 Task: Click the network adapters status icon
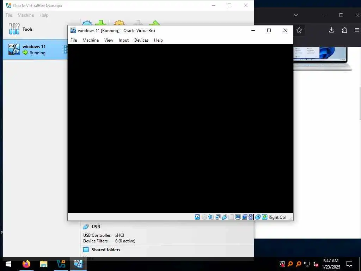(x=218, y=217)
